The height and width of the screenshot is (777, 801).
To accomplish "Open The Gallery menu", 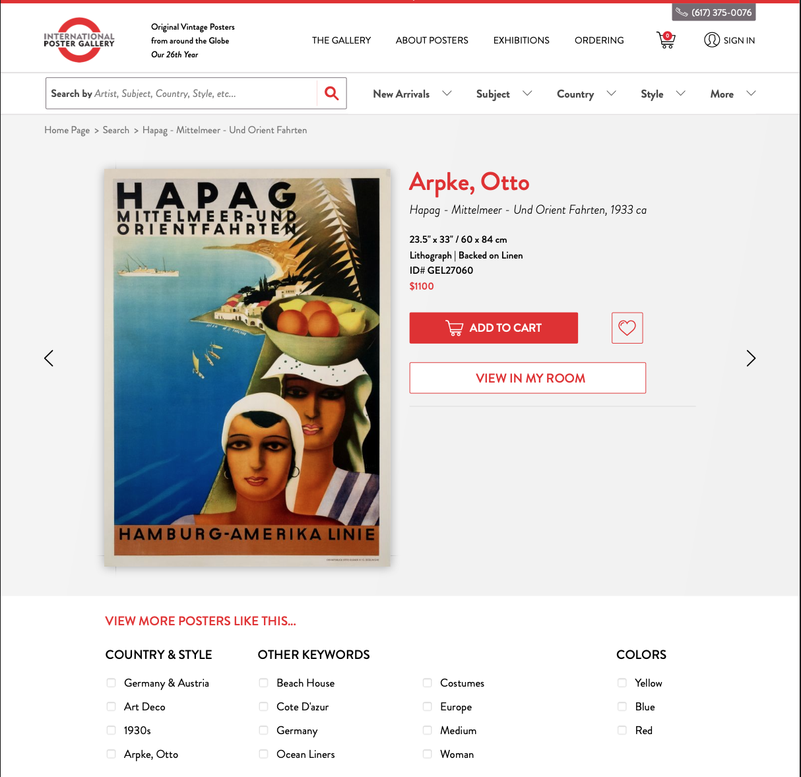I will point(341,40).
